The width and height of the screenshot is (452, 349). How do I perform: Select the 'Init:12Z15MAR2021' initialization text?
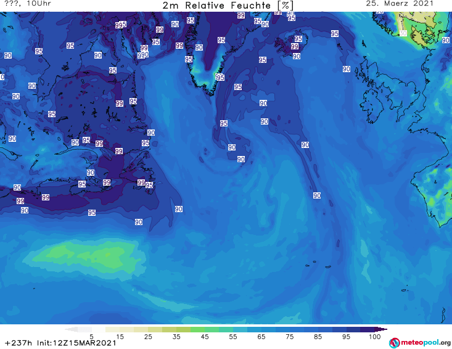76,343
